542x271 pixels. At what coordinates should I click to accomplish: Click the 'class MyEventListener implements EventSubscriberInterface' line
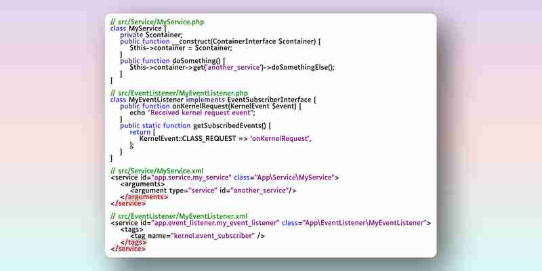point(213,100)
